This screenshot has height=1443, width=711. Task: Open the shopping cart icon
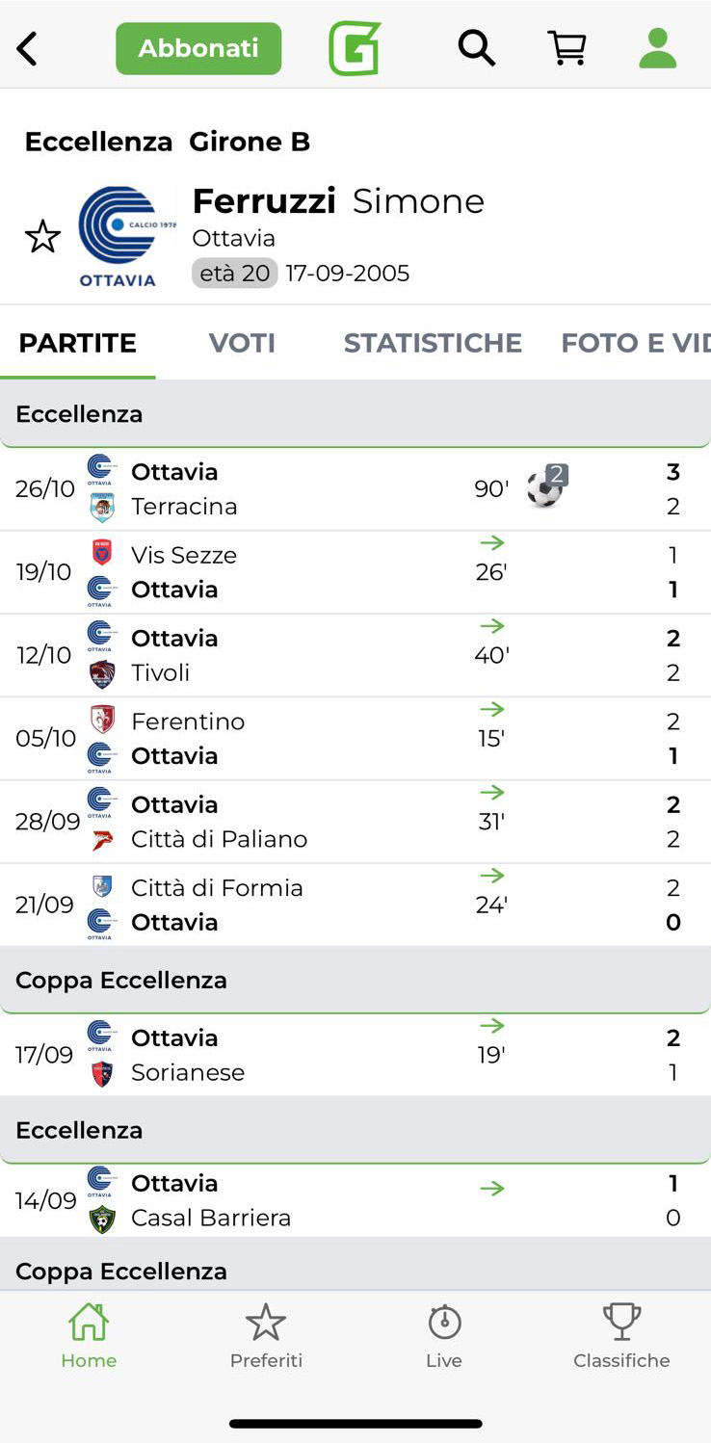[x=566, y=47]
